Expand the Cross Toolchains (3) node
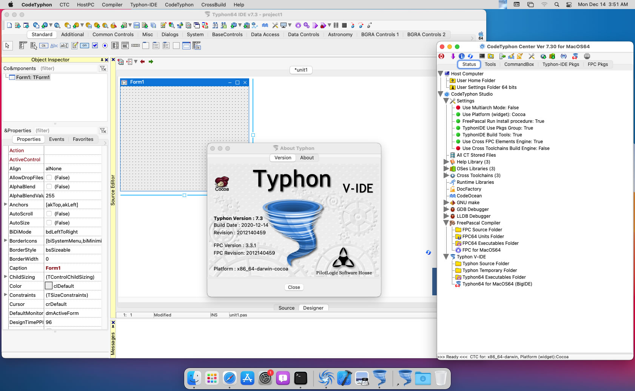Screen dimensions: 635x391 coord(446,176)
